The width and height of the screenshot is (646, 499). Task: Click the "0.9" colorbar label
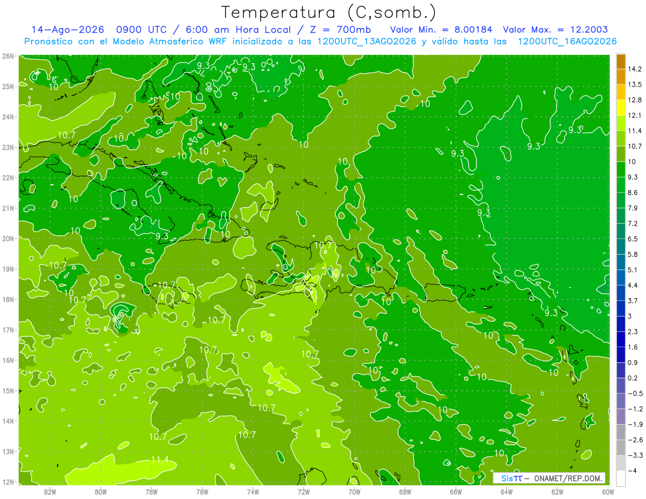pos(633,362)
